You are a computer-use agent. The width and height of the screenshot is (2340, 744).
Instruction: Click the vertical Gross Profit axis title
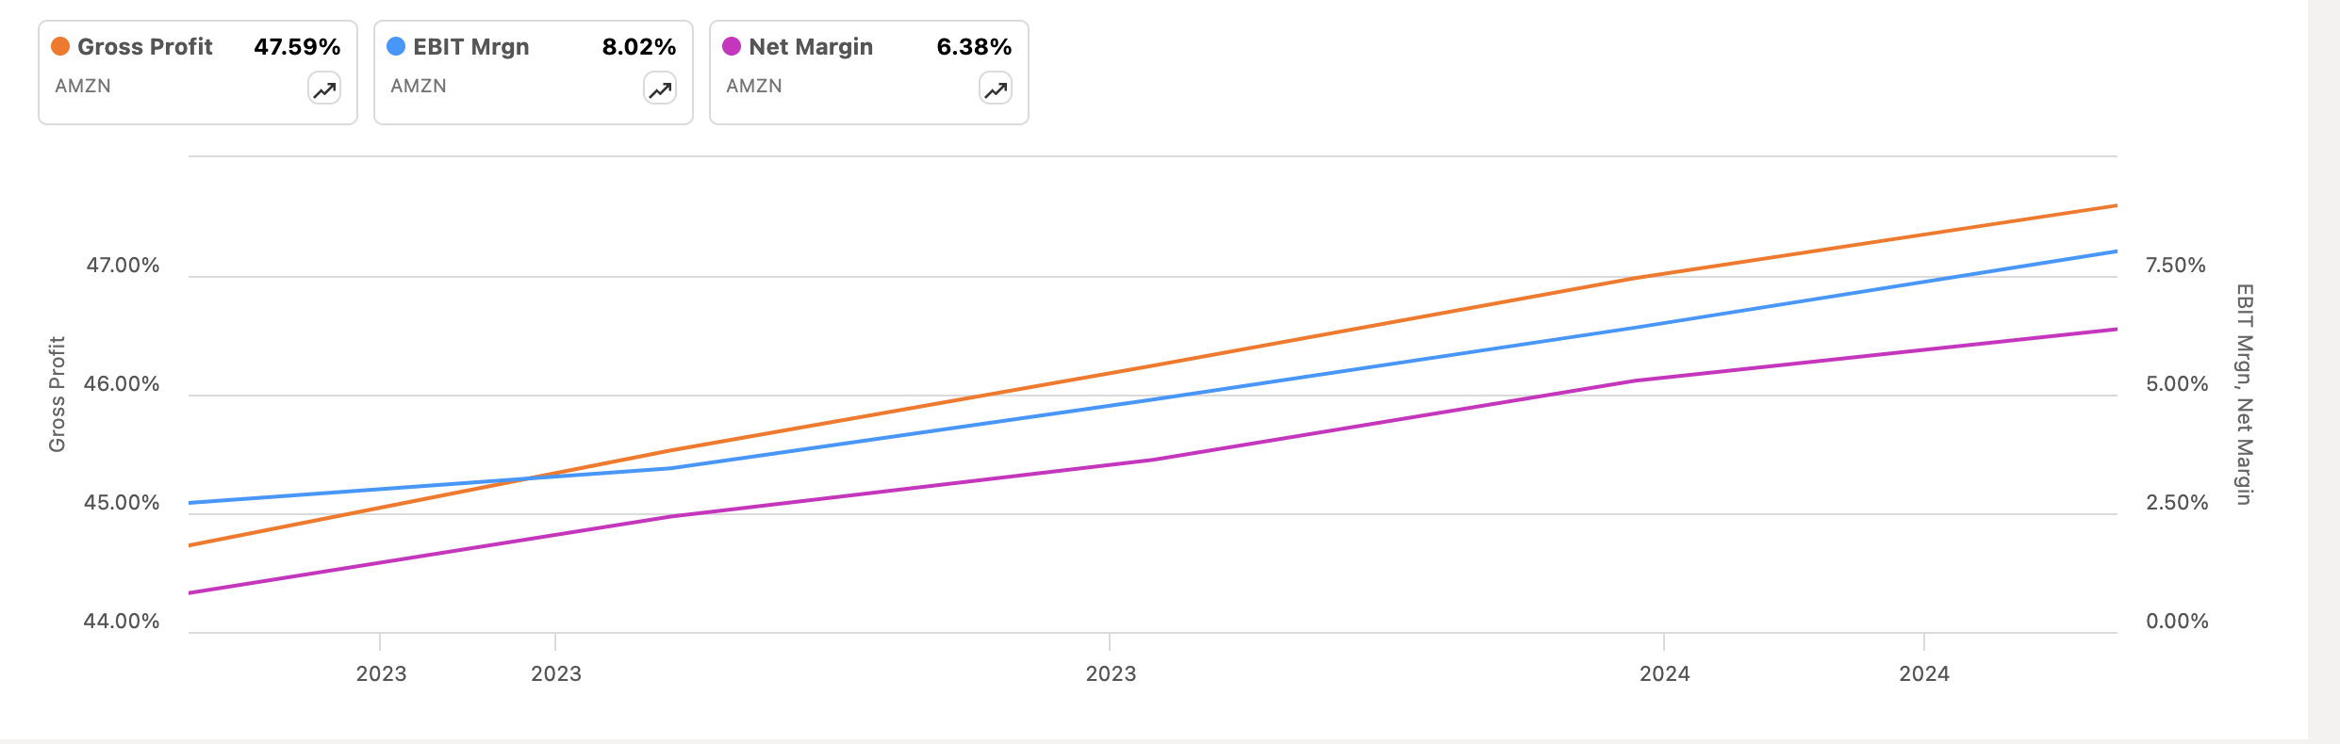coord(58,394)
